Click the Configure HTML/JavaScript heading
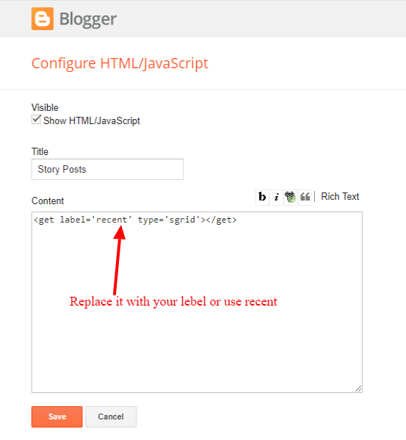 (120, 63)
